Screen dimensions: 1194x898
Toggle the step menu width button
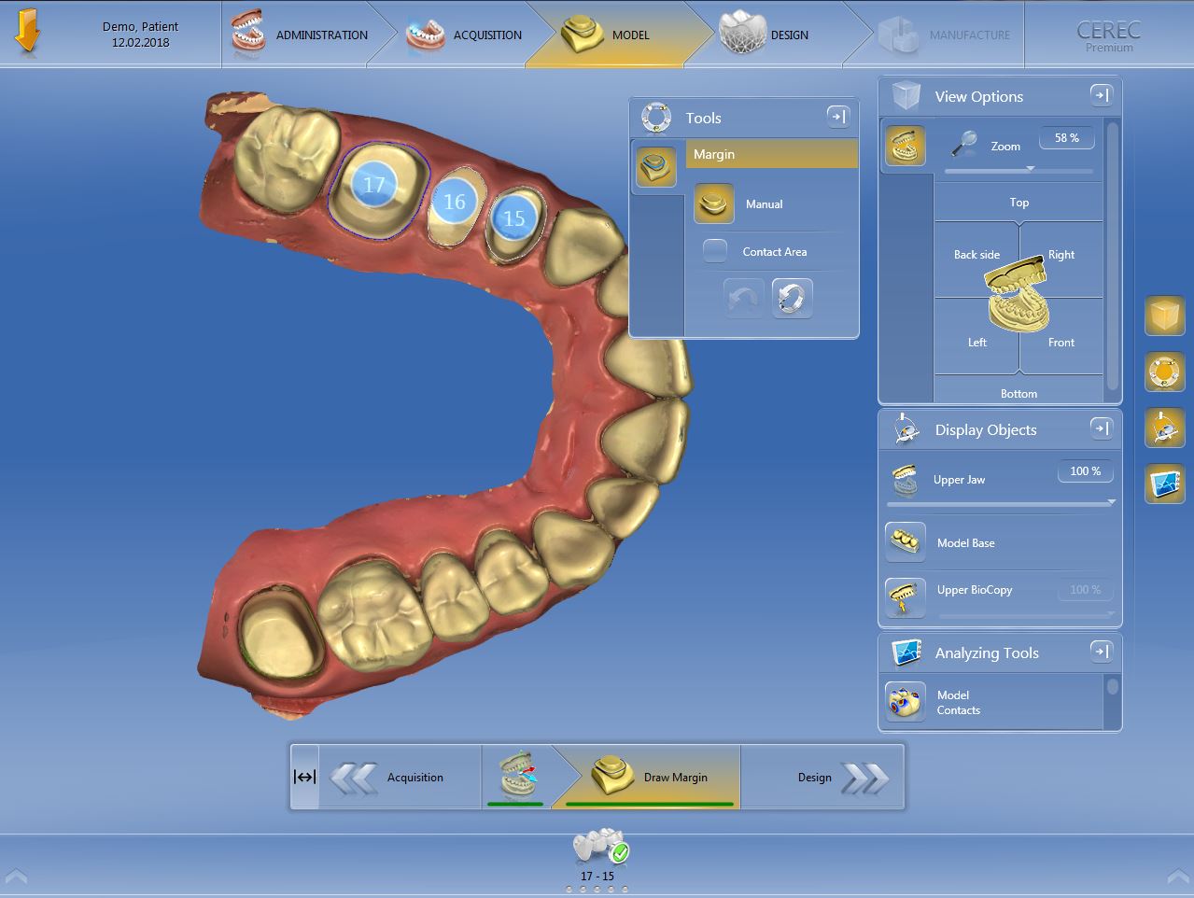(x=304, y=777)
